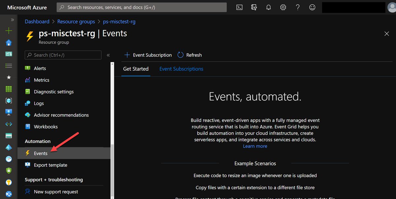
Task: Open Storage accounts icon in left rail
Action: pyautogui.click(x=9, y=136)
